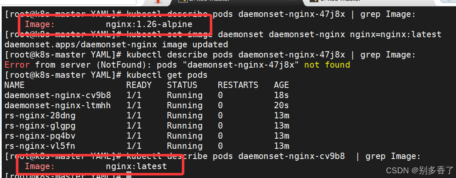Viewport: 456px width, 178px height.
Task: Click the nginx:1.26-alpine image value
Action: 149,24
